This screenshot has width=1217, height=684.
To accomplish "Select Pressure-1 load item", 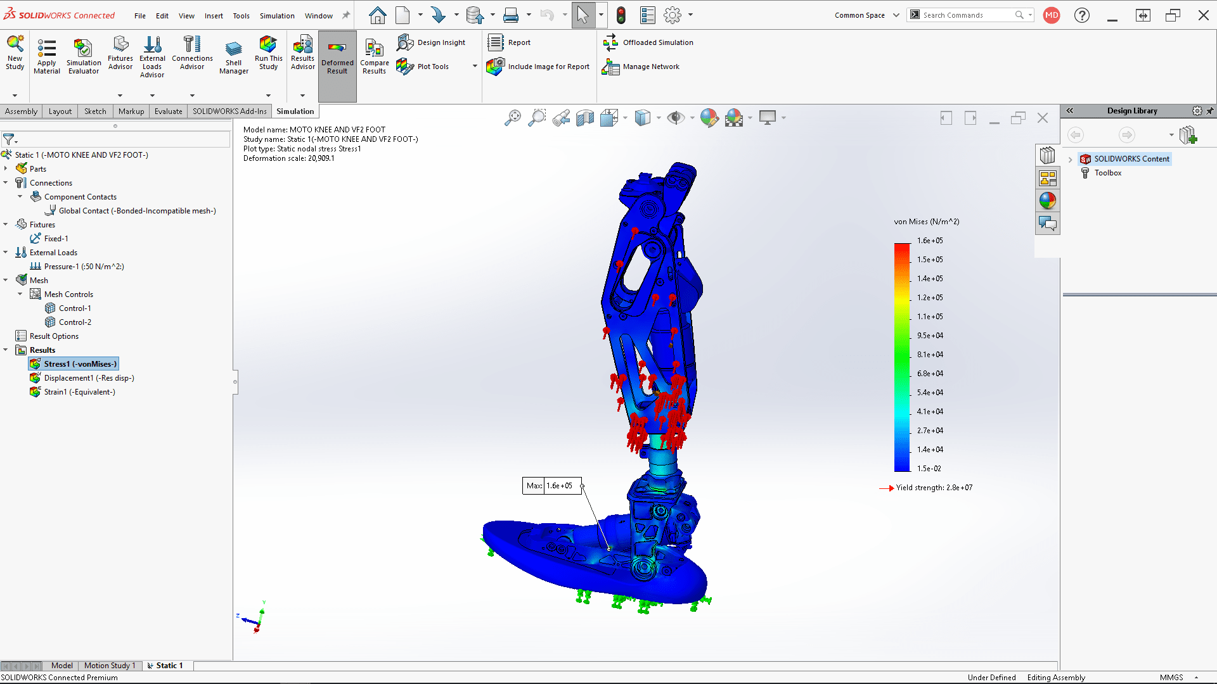I will click(x=77, y=267).
